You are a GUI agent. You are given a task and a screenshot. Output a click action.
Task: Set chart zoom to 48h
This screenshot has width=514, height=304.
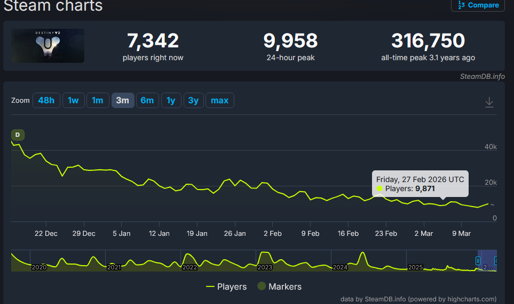point(46,100)
